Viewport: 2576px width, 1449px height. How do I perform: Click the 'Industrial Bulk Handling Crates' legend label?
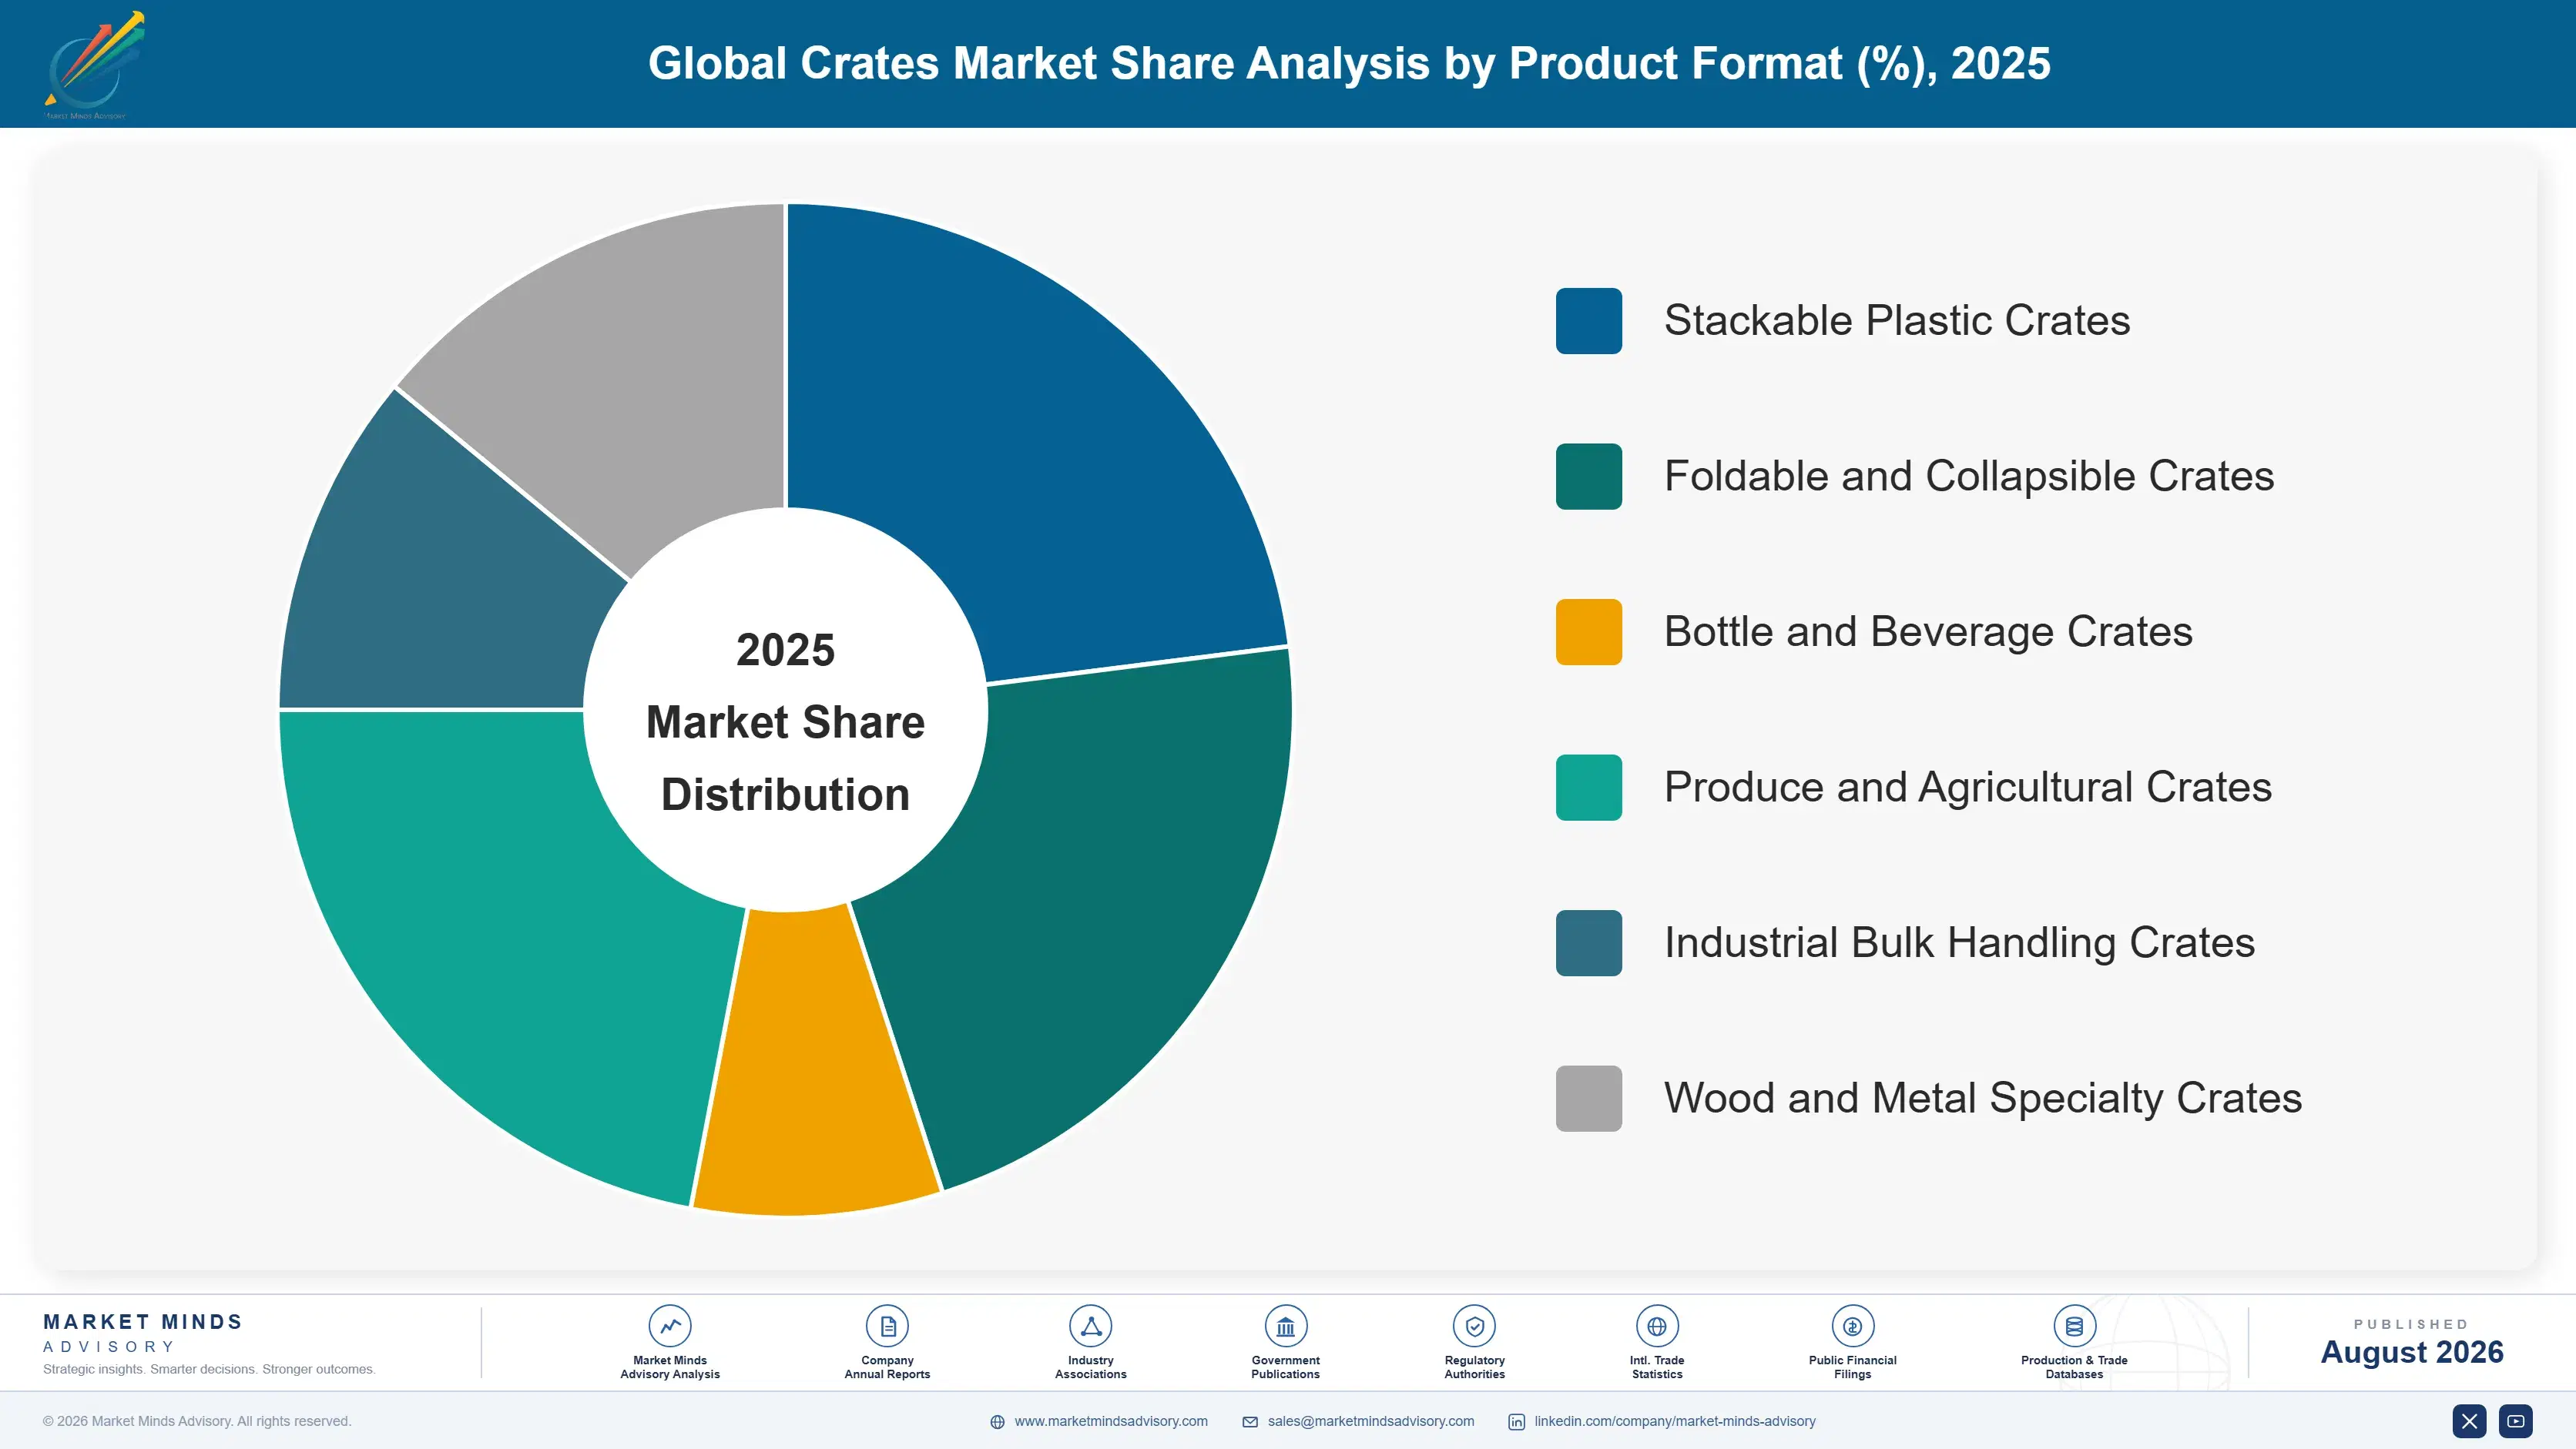pos(1959,942)
